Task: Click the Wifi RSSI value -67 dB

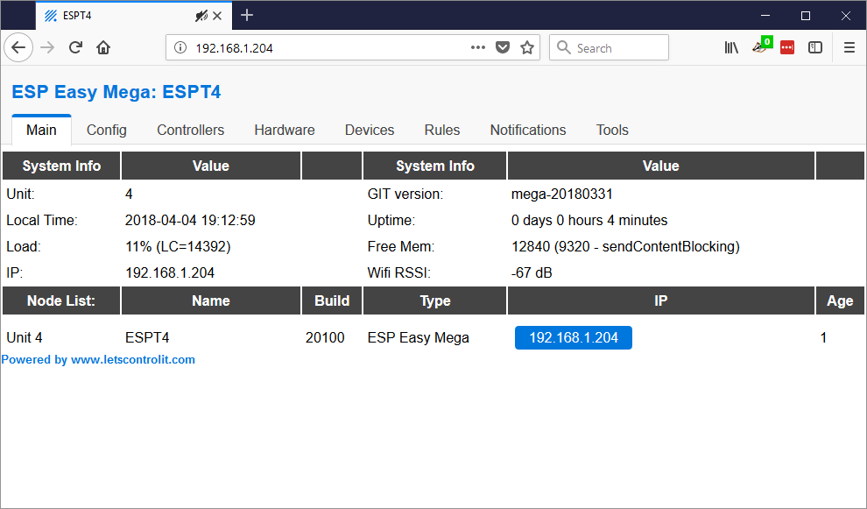Action: (x=532, y=272)
